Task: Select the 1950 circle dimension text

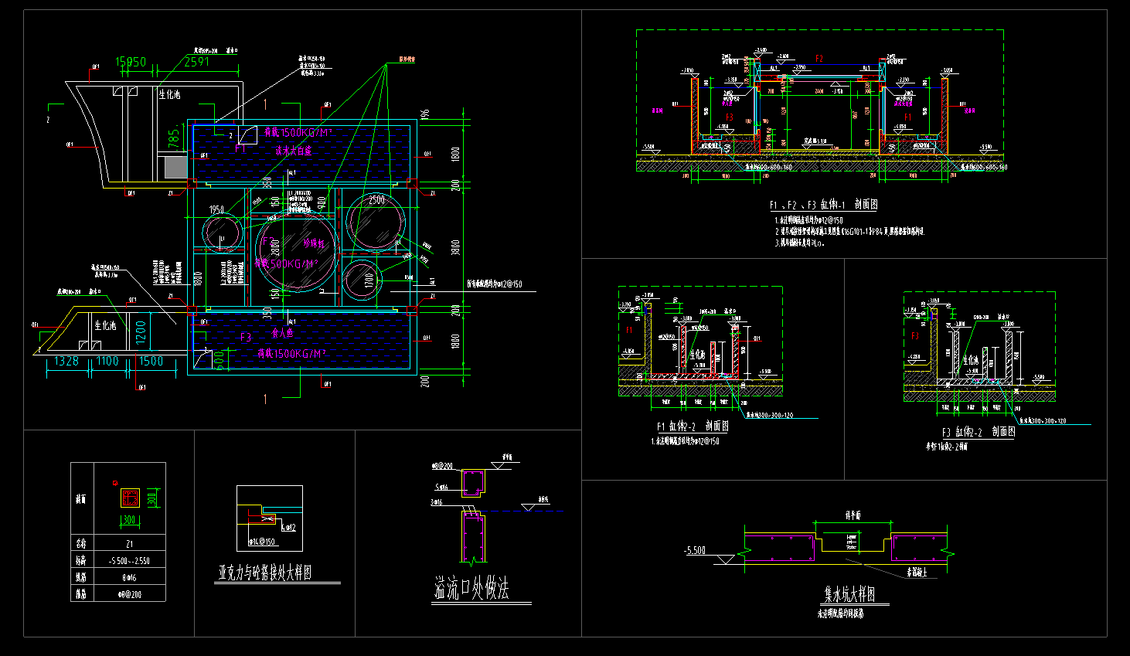Action: coord(216,209)
